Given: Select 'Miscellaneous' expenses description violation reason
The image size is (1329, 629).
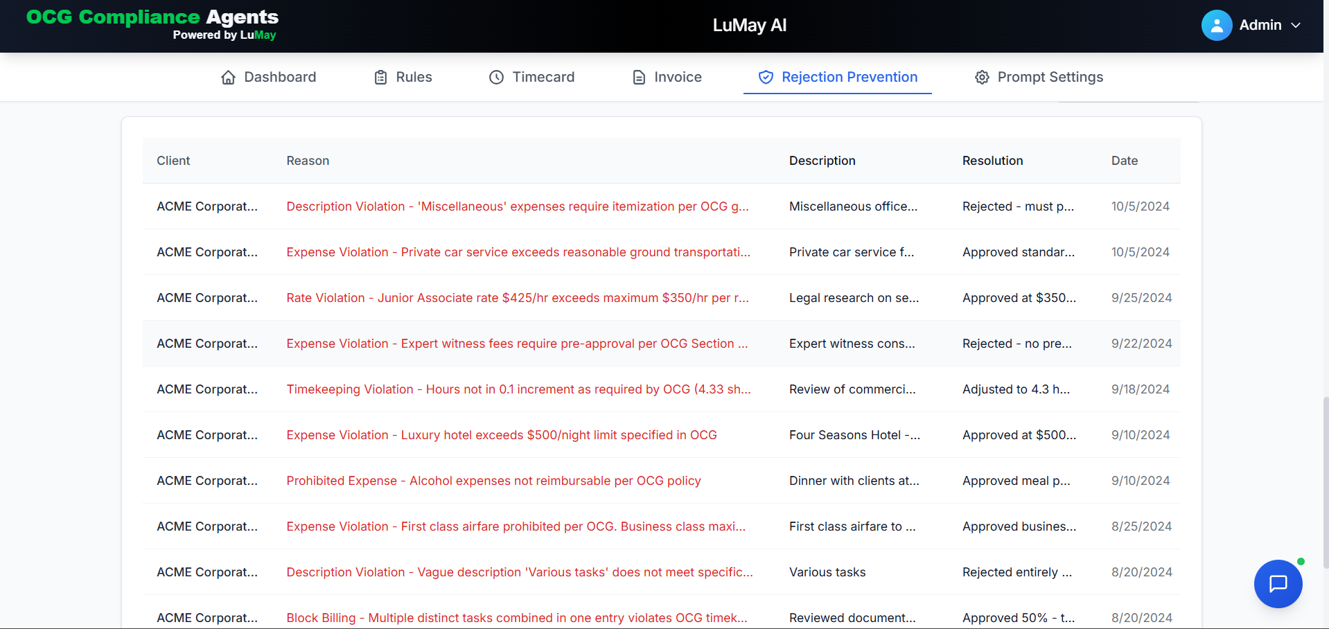Looking at the screenshot, I should (518, 206).
